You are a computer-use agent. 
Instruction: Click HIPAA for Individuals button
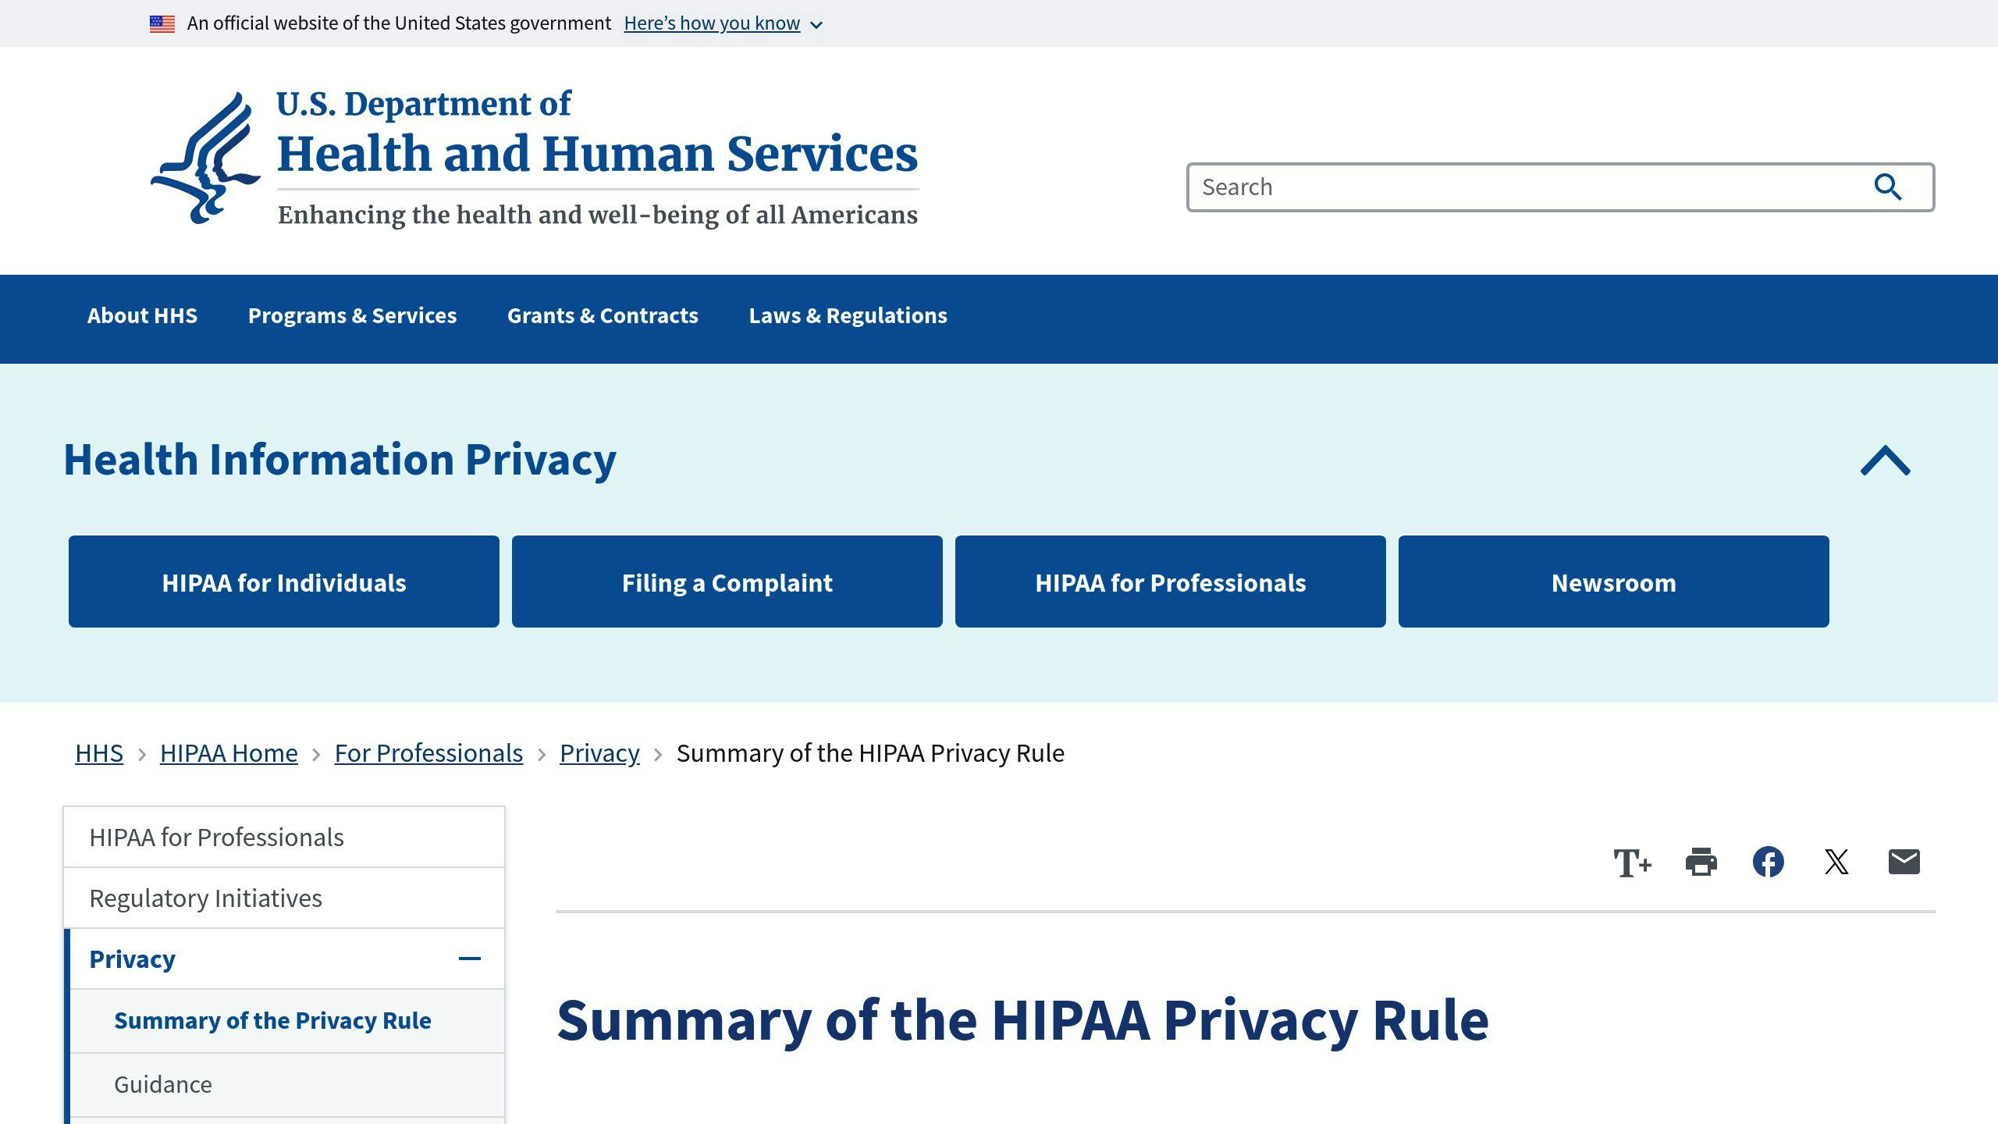284,582
